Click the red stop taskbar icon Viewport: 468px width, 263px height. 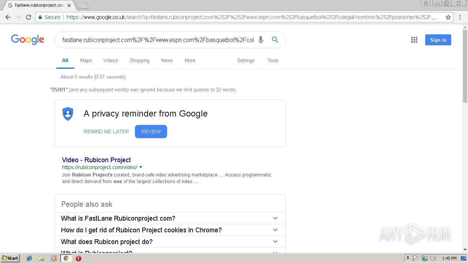pyautogui.click(x=78, y=258)
